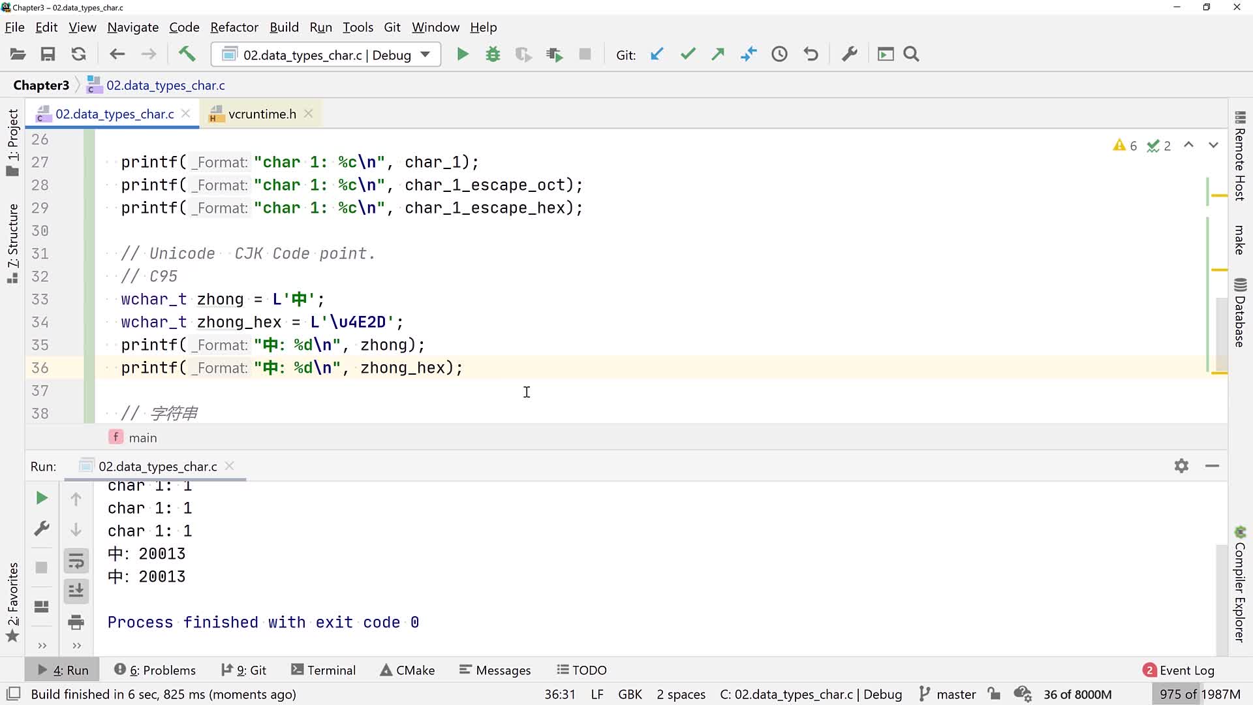Start debugging with the bug icon
This screenshot has width=1253, height=705.
point(493,55)
